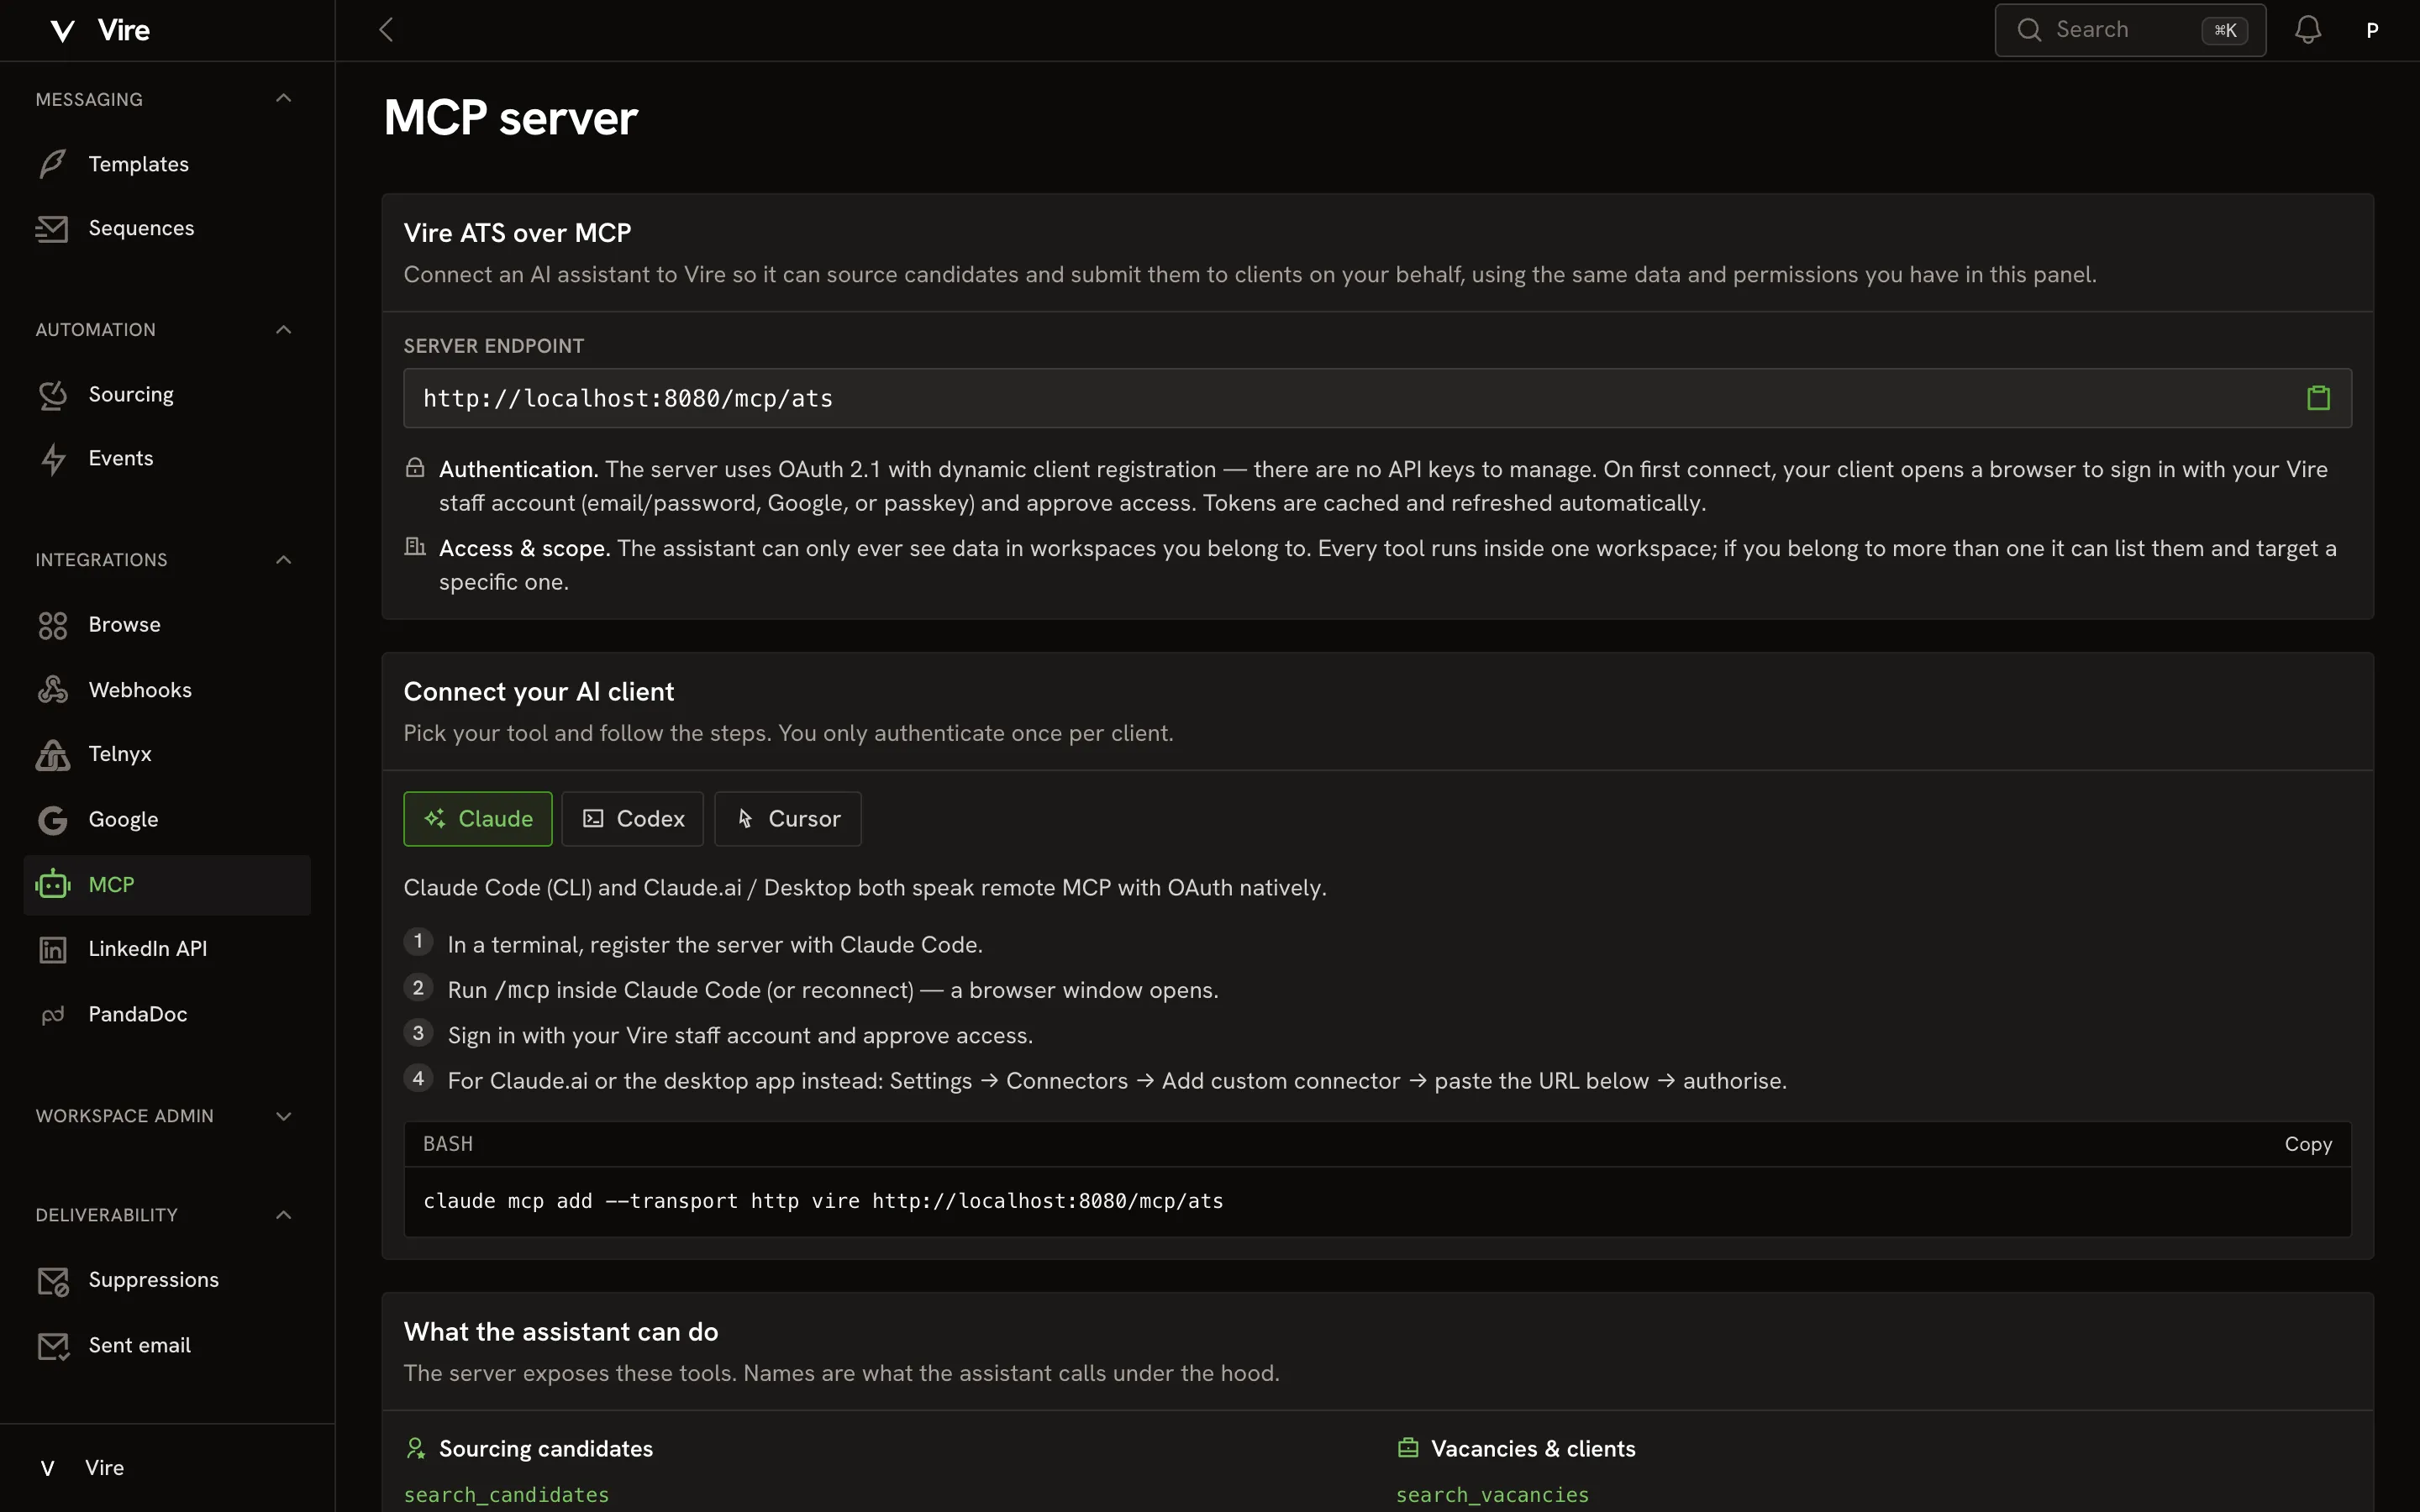The width and height of the screenshot is (2420, 1512).
Task: Click the Search input field
Action: tap(2130, 30)
